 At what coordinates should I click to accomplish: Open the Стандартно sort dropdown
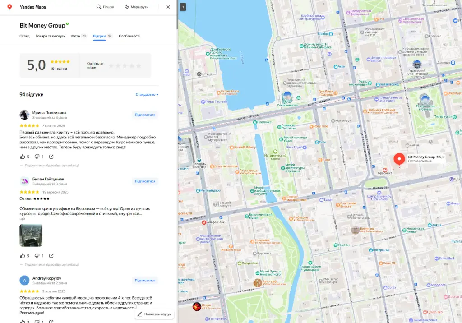click(x=147, y=95)
